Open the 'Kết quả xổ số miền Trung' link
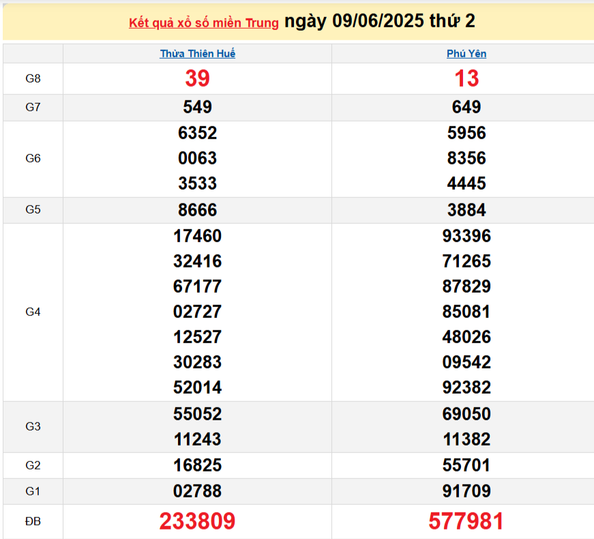594x539 pixels. (x=203, y=23)
